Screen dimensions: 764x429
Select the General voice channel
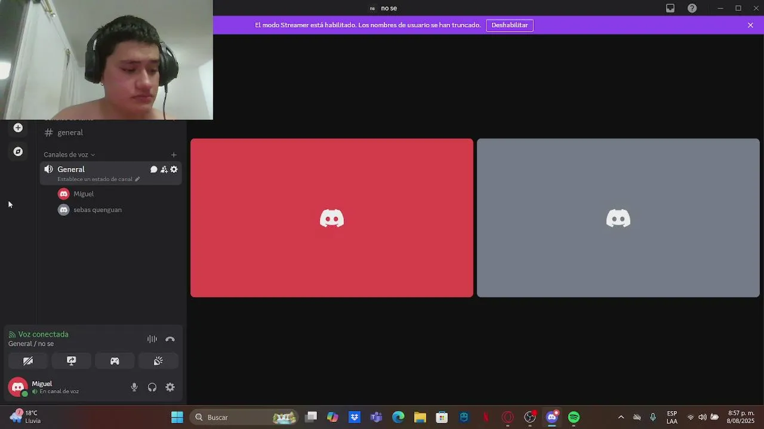pyautogui.click(x=111, y=173)
